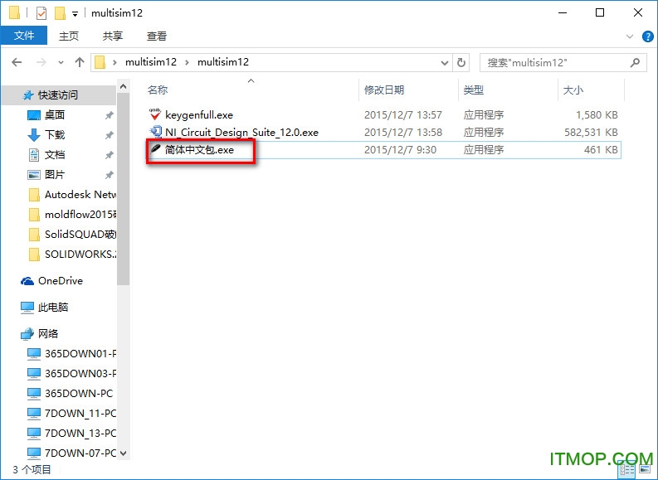
Task: Open network computer 7DOWN_11-PC
Action: point(71,414)
